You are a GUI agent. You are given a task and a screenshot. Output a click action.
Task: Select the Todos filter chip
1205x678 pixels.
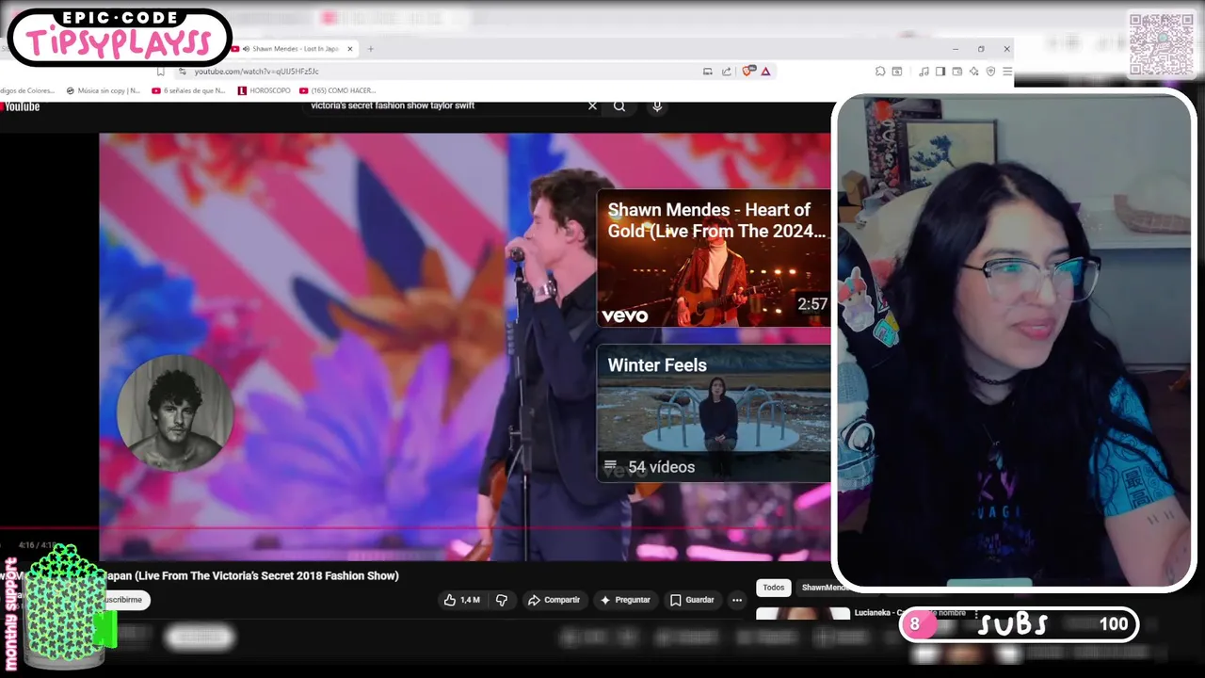774,588
